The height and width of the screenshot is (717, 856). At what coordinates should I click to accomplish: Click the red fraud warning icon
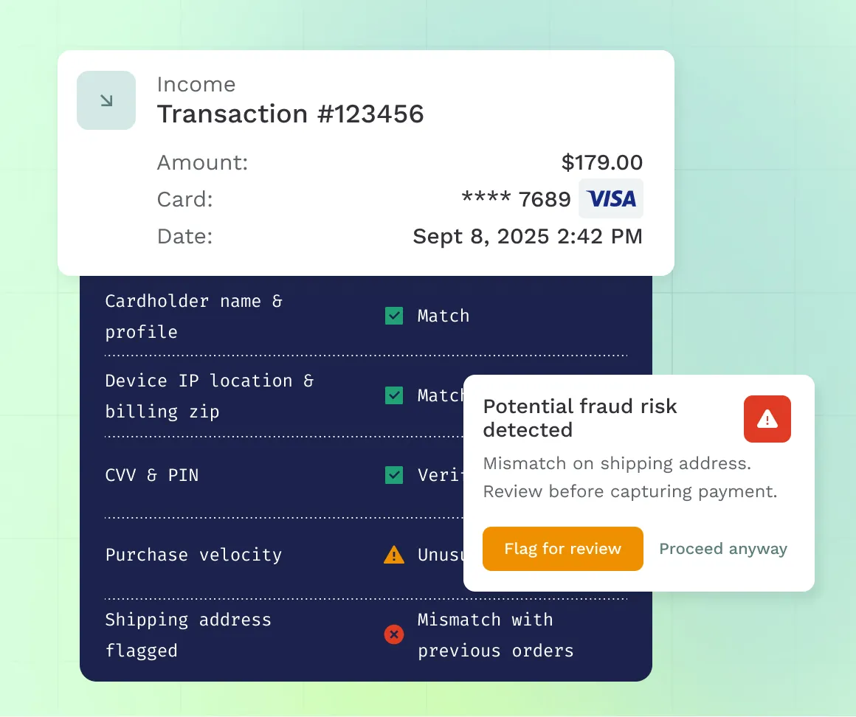tap(767, 419)
